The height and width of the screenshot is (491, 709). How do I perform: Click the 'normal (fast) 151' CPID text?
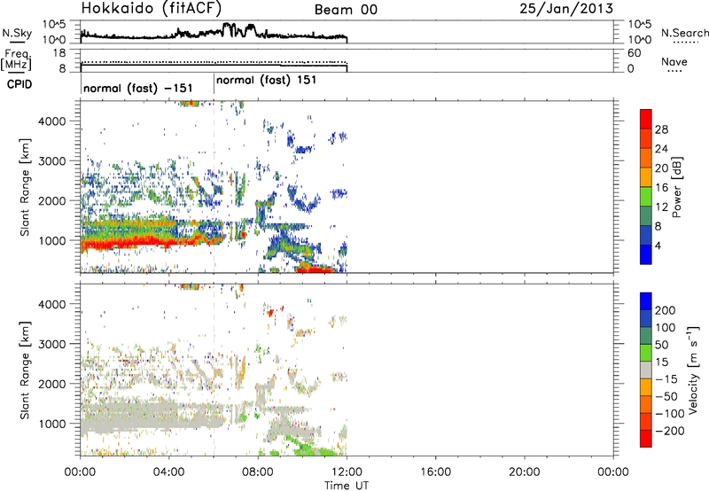click(x=267, y=81)
